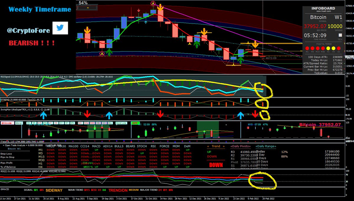
Task: Switch mini chart to MN timeframe button
Action: pos(72,123)
